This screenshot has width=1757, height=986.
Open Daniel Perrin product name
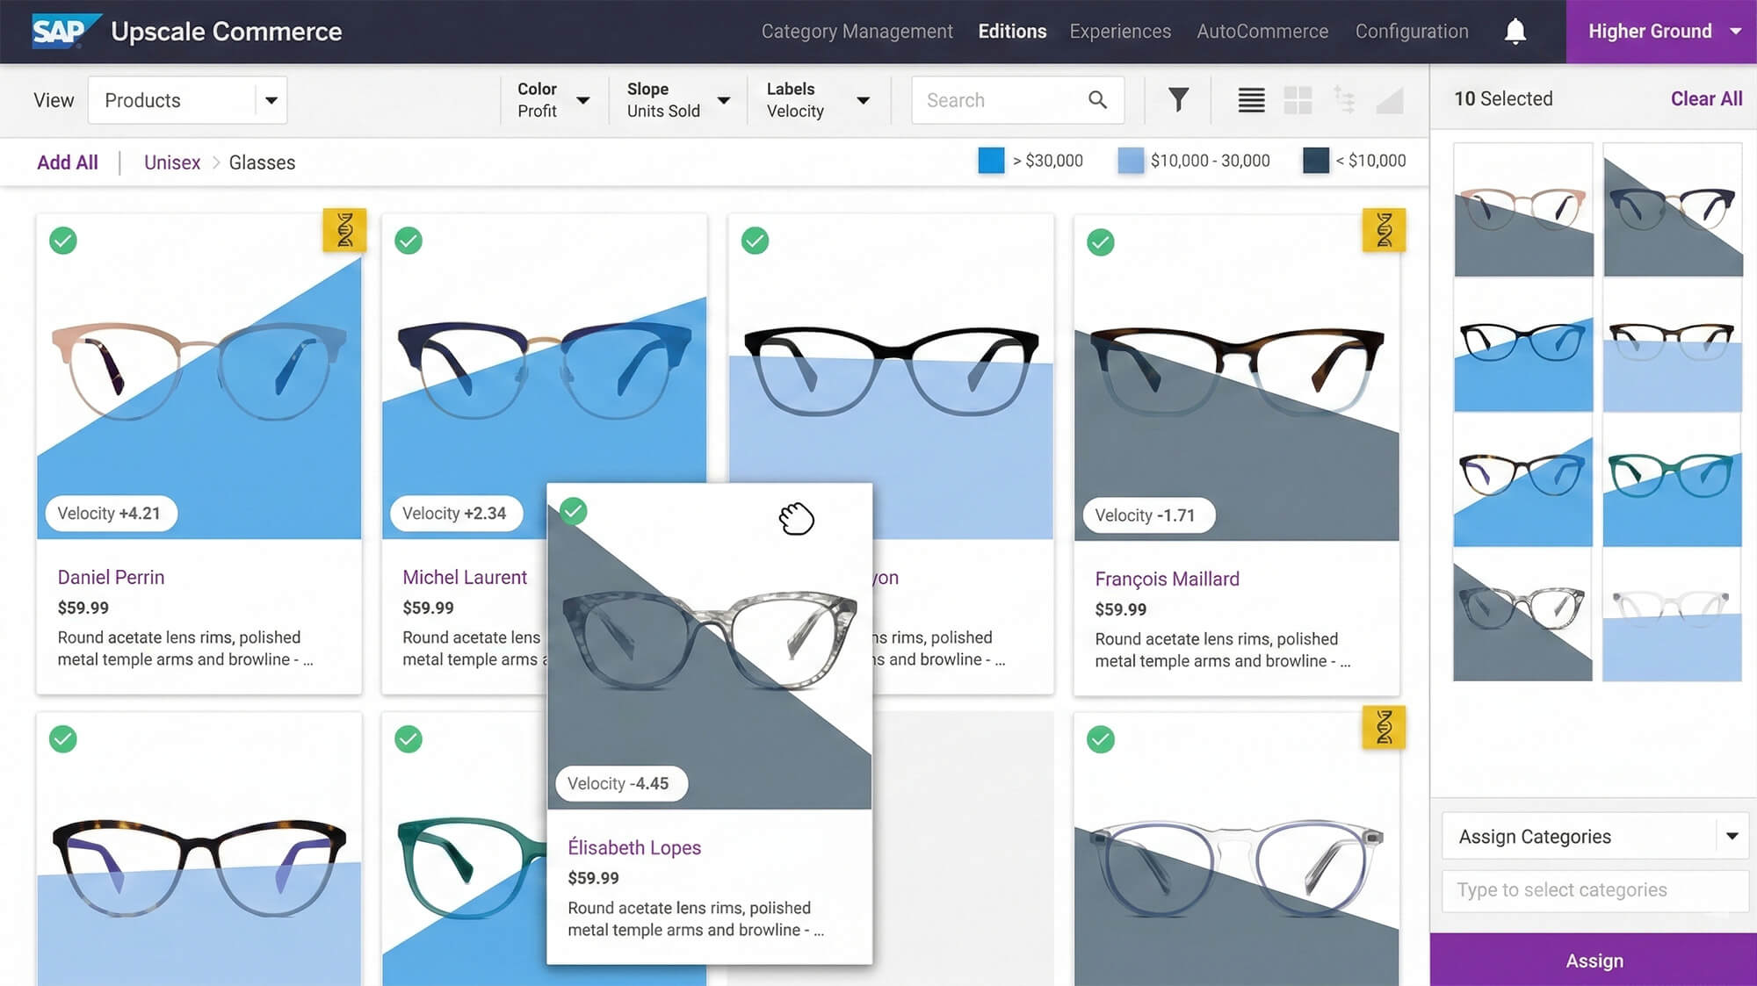tap(111, 577)
